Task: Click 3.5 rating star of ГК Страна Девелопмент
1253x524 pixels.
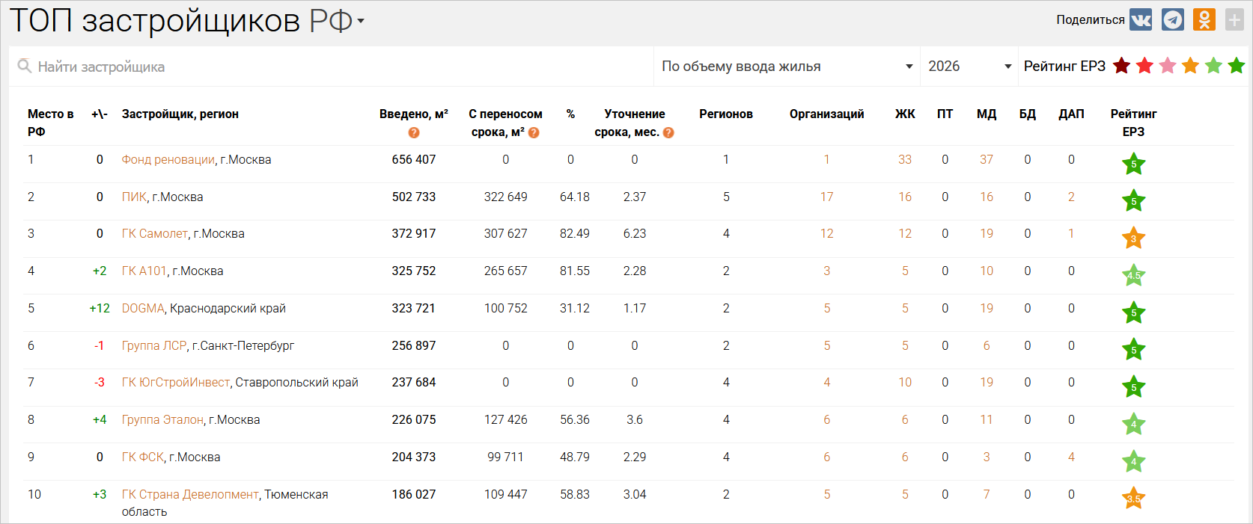Action: click(x=1133, y=499)
